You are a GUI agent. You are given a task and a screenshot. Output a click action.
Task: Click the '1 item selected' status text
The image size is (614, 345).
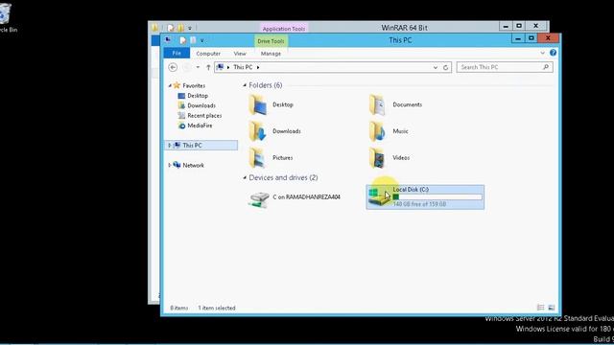(217, 309)
